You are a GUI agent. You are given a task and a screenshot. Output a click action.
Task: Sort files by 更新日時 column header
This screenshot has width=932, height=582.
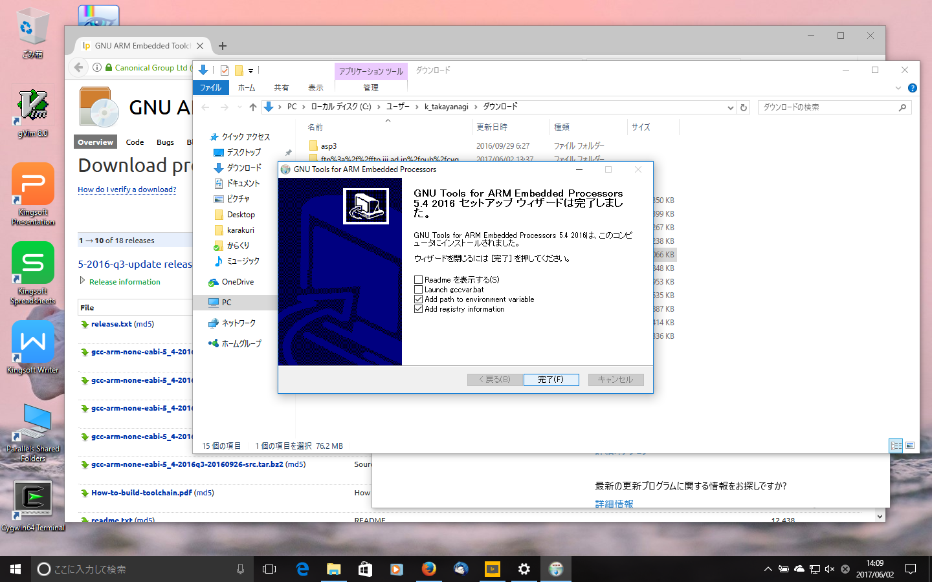pyautogui.click(x=492, y=127)
